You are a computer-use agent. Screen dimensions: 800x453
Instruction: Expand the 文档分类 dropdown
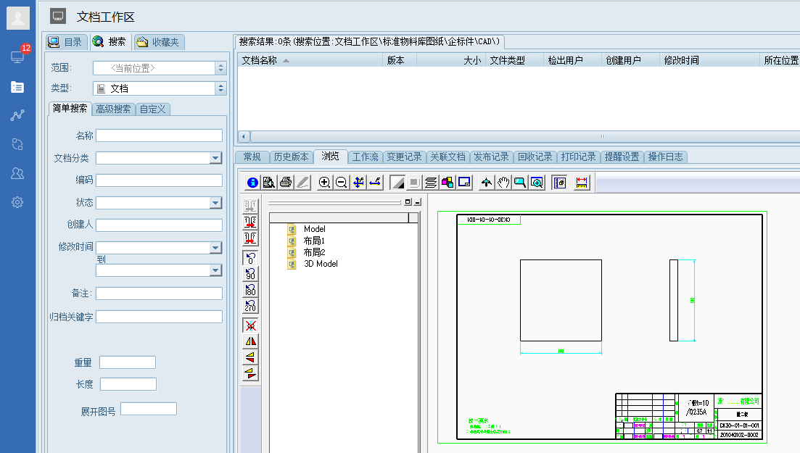[216, 158]
